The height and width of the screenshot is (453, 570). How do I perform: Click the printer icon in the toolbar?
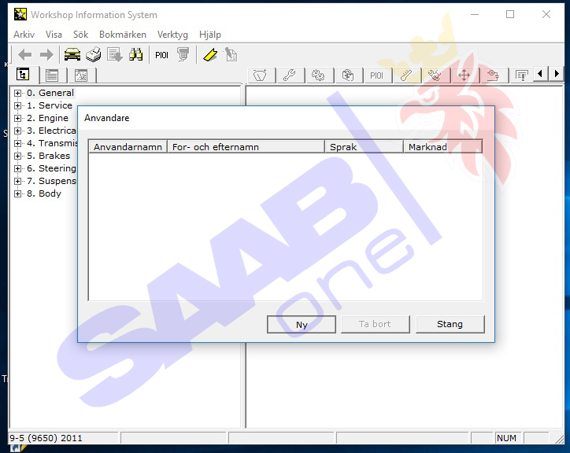point(94,54)
